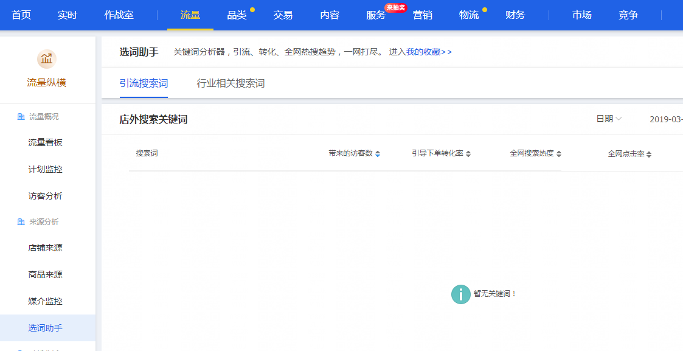This screenshot has width=683, height=351.
Task: Click the 搜索词 column header
Action: pos(147,154)
